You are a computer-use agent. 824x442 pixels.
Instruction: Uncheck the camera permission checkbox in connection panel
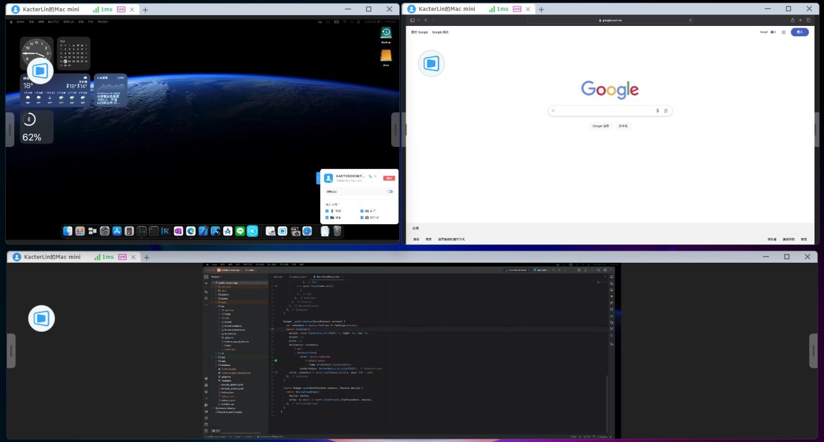[x=362, y=218]
